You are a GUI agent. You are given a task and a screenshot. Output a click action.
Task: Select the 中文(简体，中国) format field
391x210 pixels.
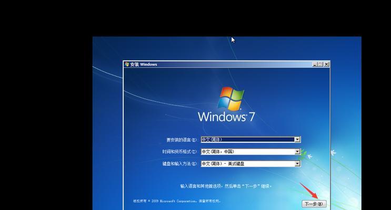[x=250, y=152]
